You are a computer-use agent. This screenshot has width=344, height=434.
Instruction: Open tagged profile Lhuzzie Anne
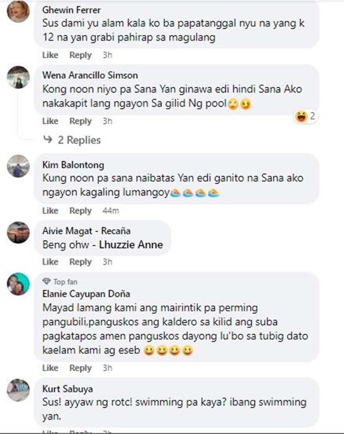click(131, 245)
